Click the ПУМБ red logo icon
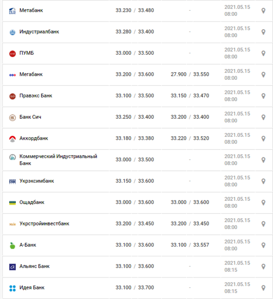The image size is (273, 299). tap(13, 54)
